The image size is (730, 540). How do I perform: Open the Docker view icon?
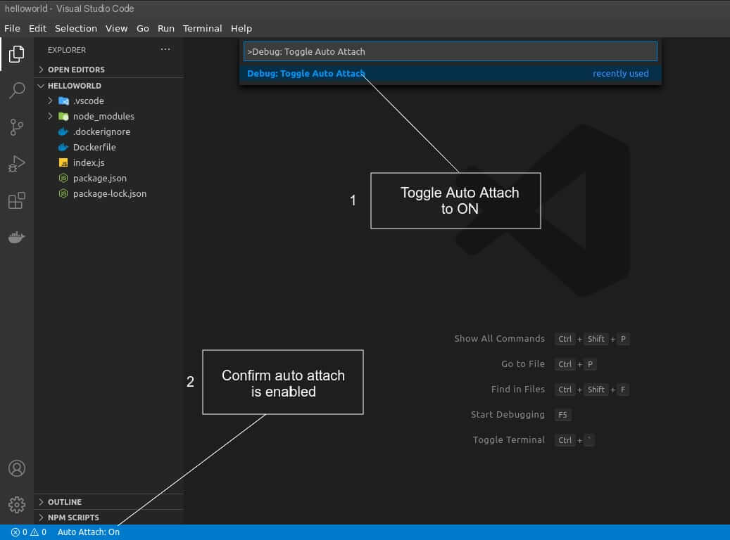tap(17, 237)
